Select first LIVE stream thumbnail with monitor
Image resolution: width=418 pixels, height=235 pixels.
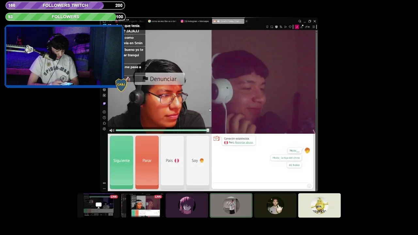click(98, 205)
